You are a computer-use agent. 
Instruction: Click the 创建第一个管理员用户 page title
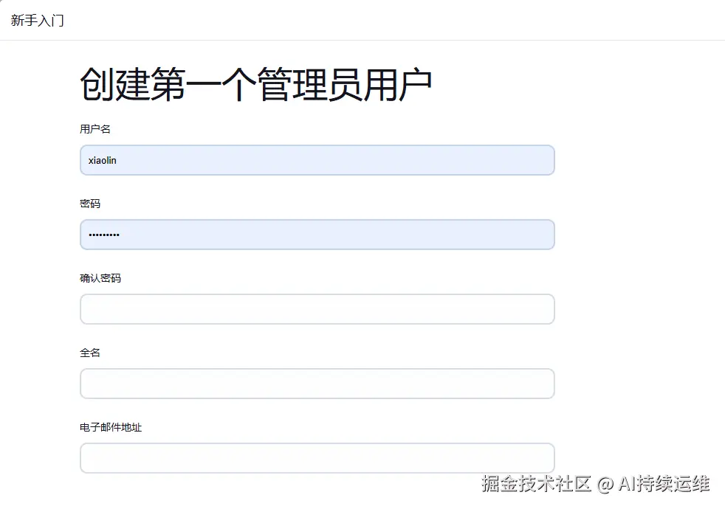click(256, 83)
